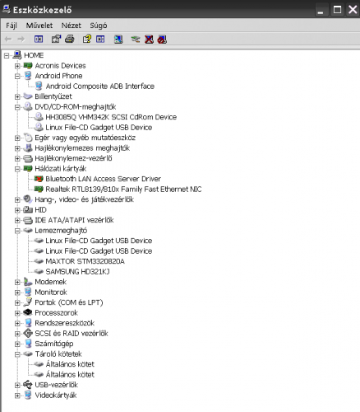360x412 pixels.
Task: Click the Android Phone category icon
Action: tap(28, 76)
